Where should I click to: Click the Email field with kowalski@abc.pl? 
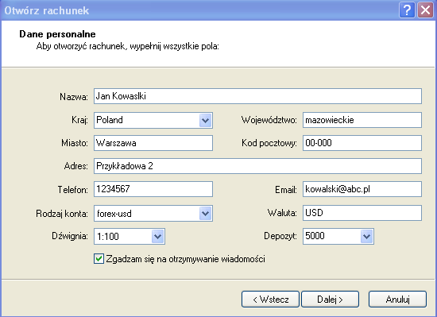pyautogui.click(x=362, y=189)
